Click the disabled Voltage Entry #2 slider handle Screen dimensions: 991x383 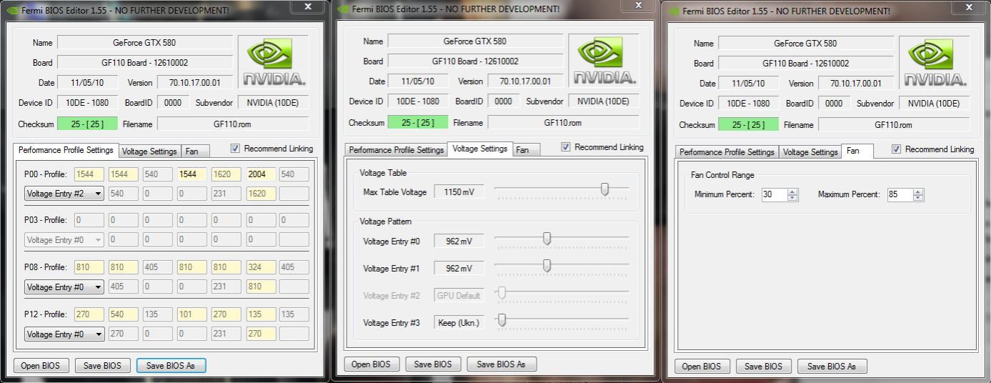[x=502, y=292]
